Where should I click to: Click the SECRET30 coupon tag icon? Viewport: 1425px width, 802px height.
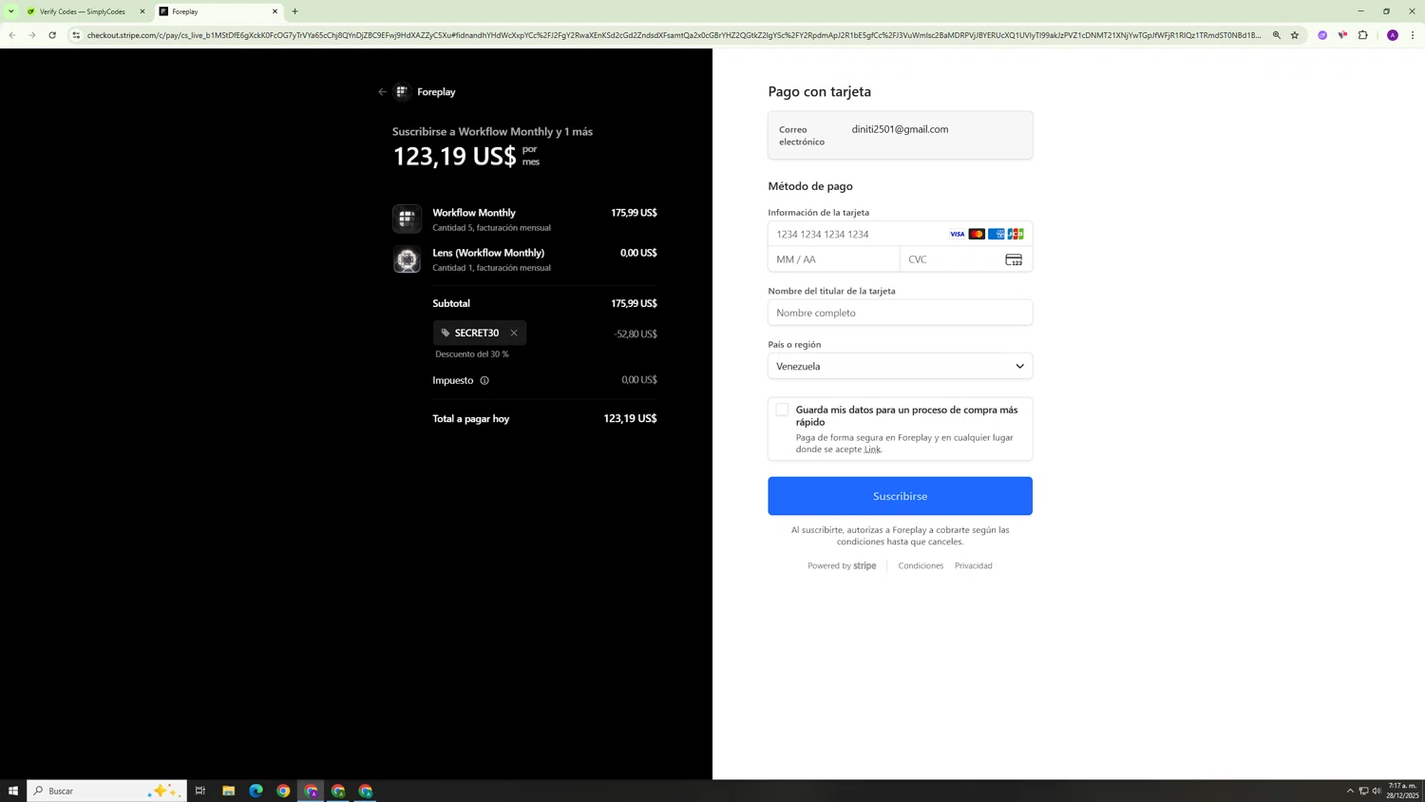446,333
